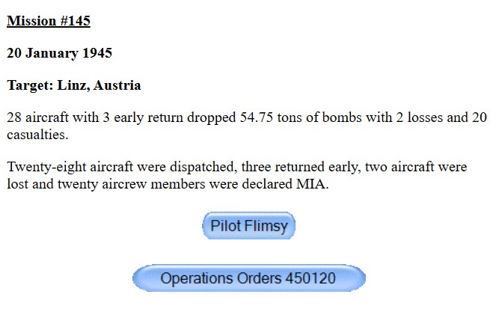The image size is (499, 309).
Task: Click the Target: Linz, Austria line
Action: tap(74, 85)
